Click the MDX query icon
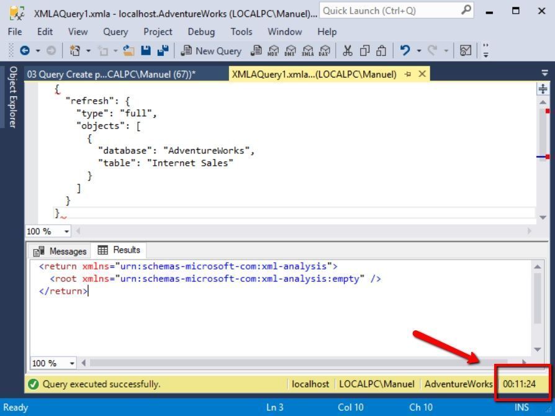555x416 pixels. (x=274, y=51)
